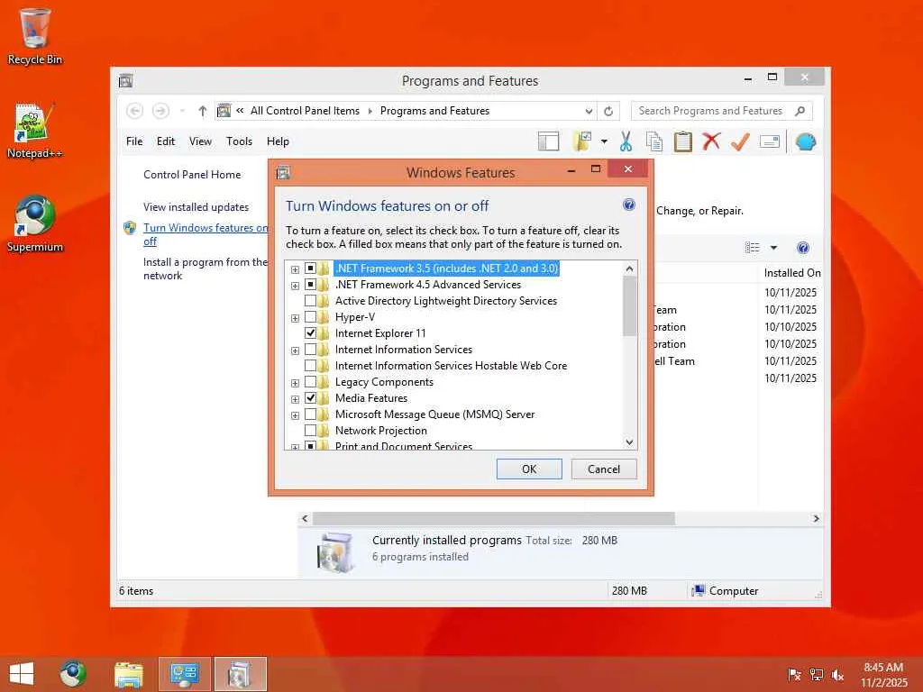Open the Help menu
Image resolution: width=923 pixels, height=692 pixels.
point(278,141)
